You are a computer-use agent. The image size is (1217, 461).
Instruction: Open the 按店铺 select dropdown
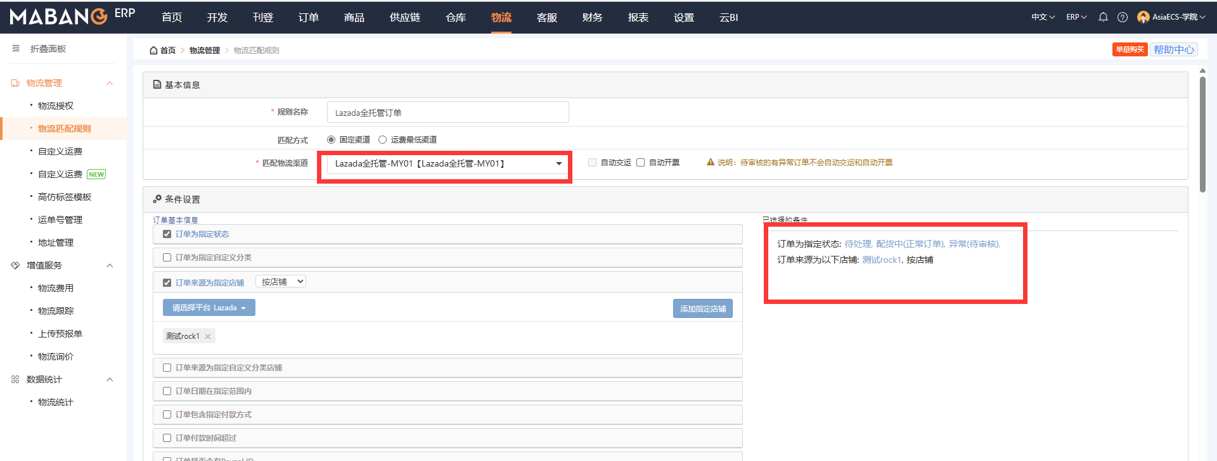pos(281,282)
